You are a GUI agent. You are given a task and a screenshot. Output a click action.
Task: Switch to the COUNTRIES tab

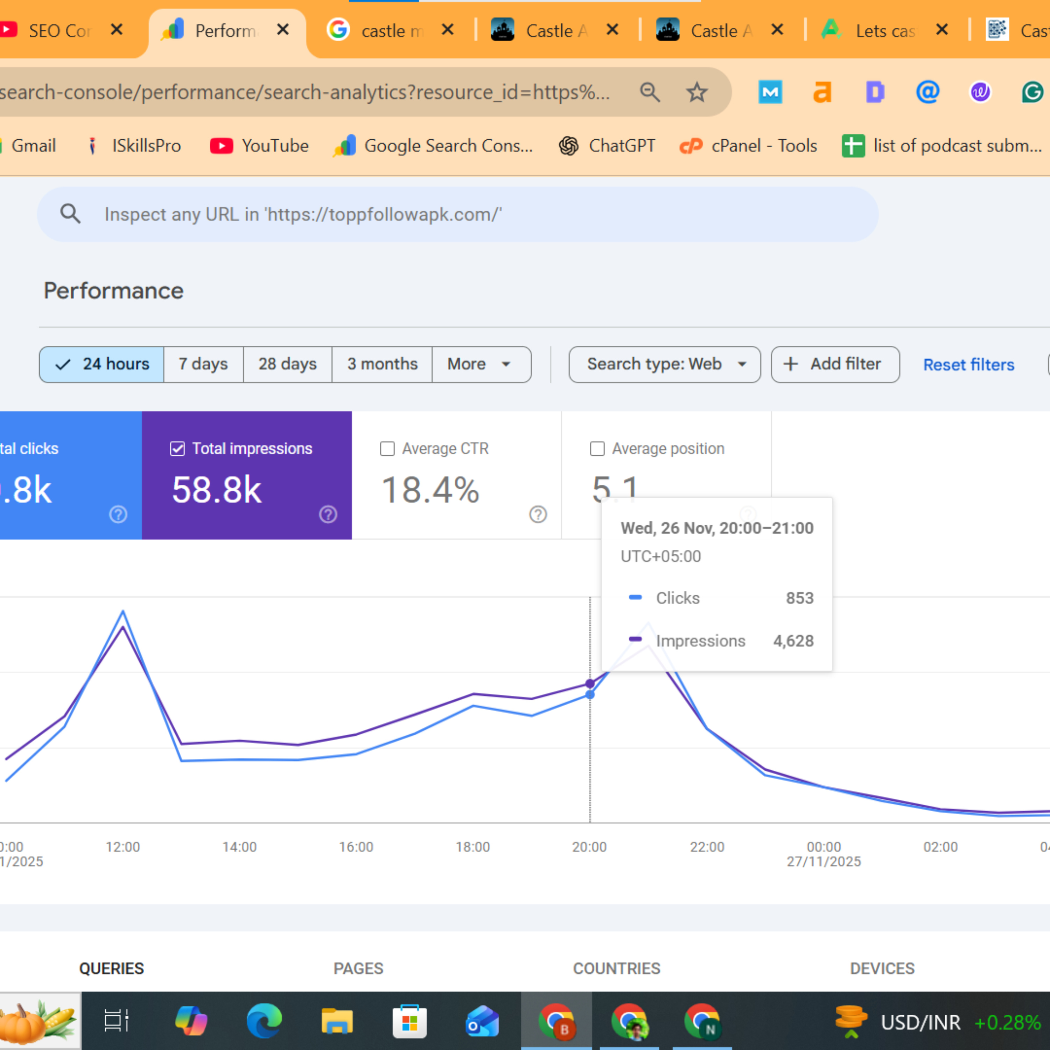pyautogui.click(x=616, y=968)
